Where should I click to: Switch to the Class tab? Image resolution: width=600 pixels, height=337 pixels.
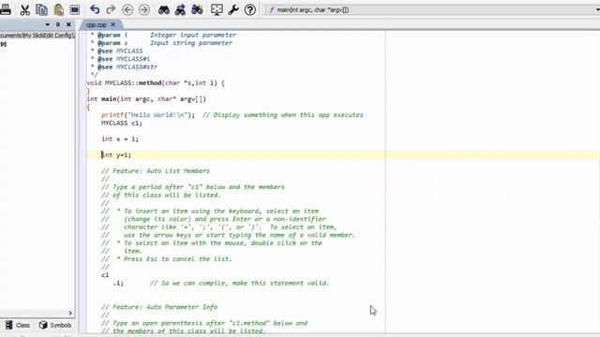(18, 325)
